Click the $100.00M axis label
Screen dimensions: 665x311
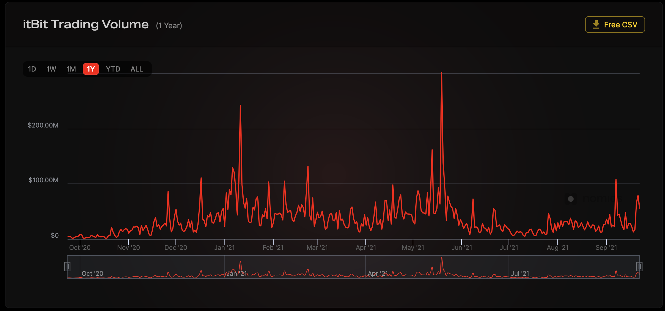[43, 180]
